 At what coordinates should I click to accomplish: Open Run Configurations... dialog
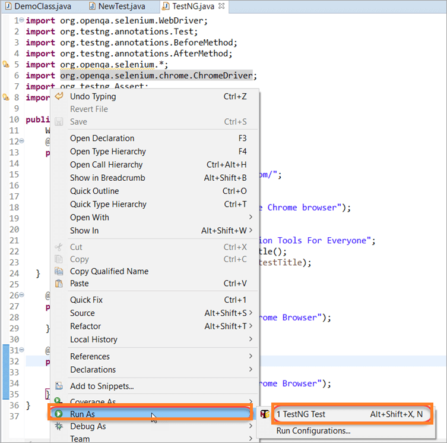click(313, 431)
